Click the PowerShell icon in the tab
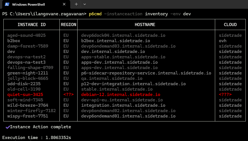The width and height of the screenshot is (248, 141). click(7, 4)
